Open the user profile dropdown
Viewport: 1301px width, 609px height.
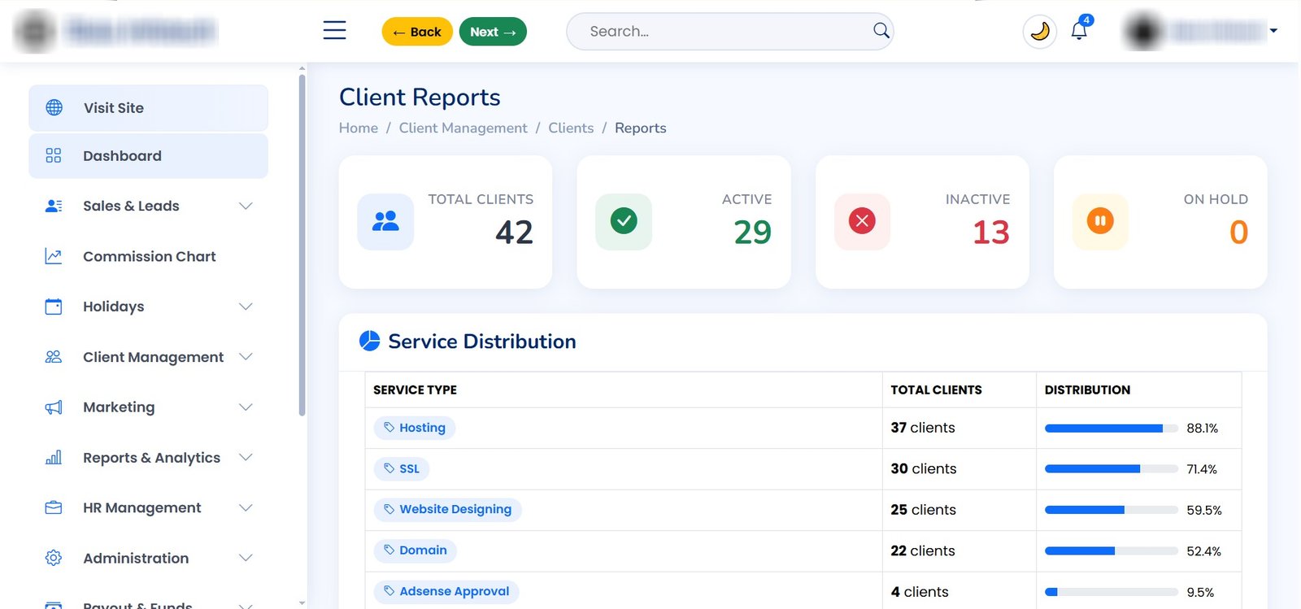tap(1201, 31)
